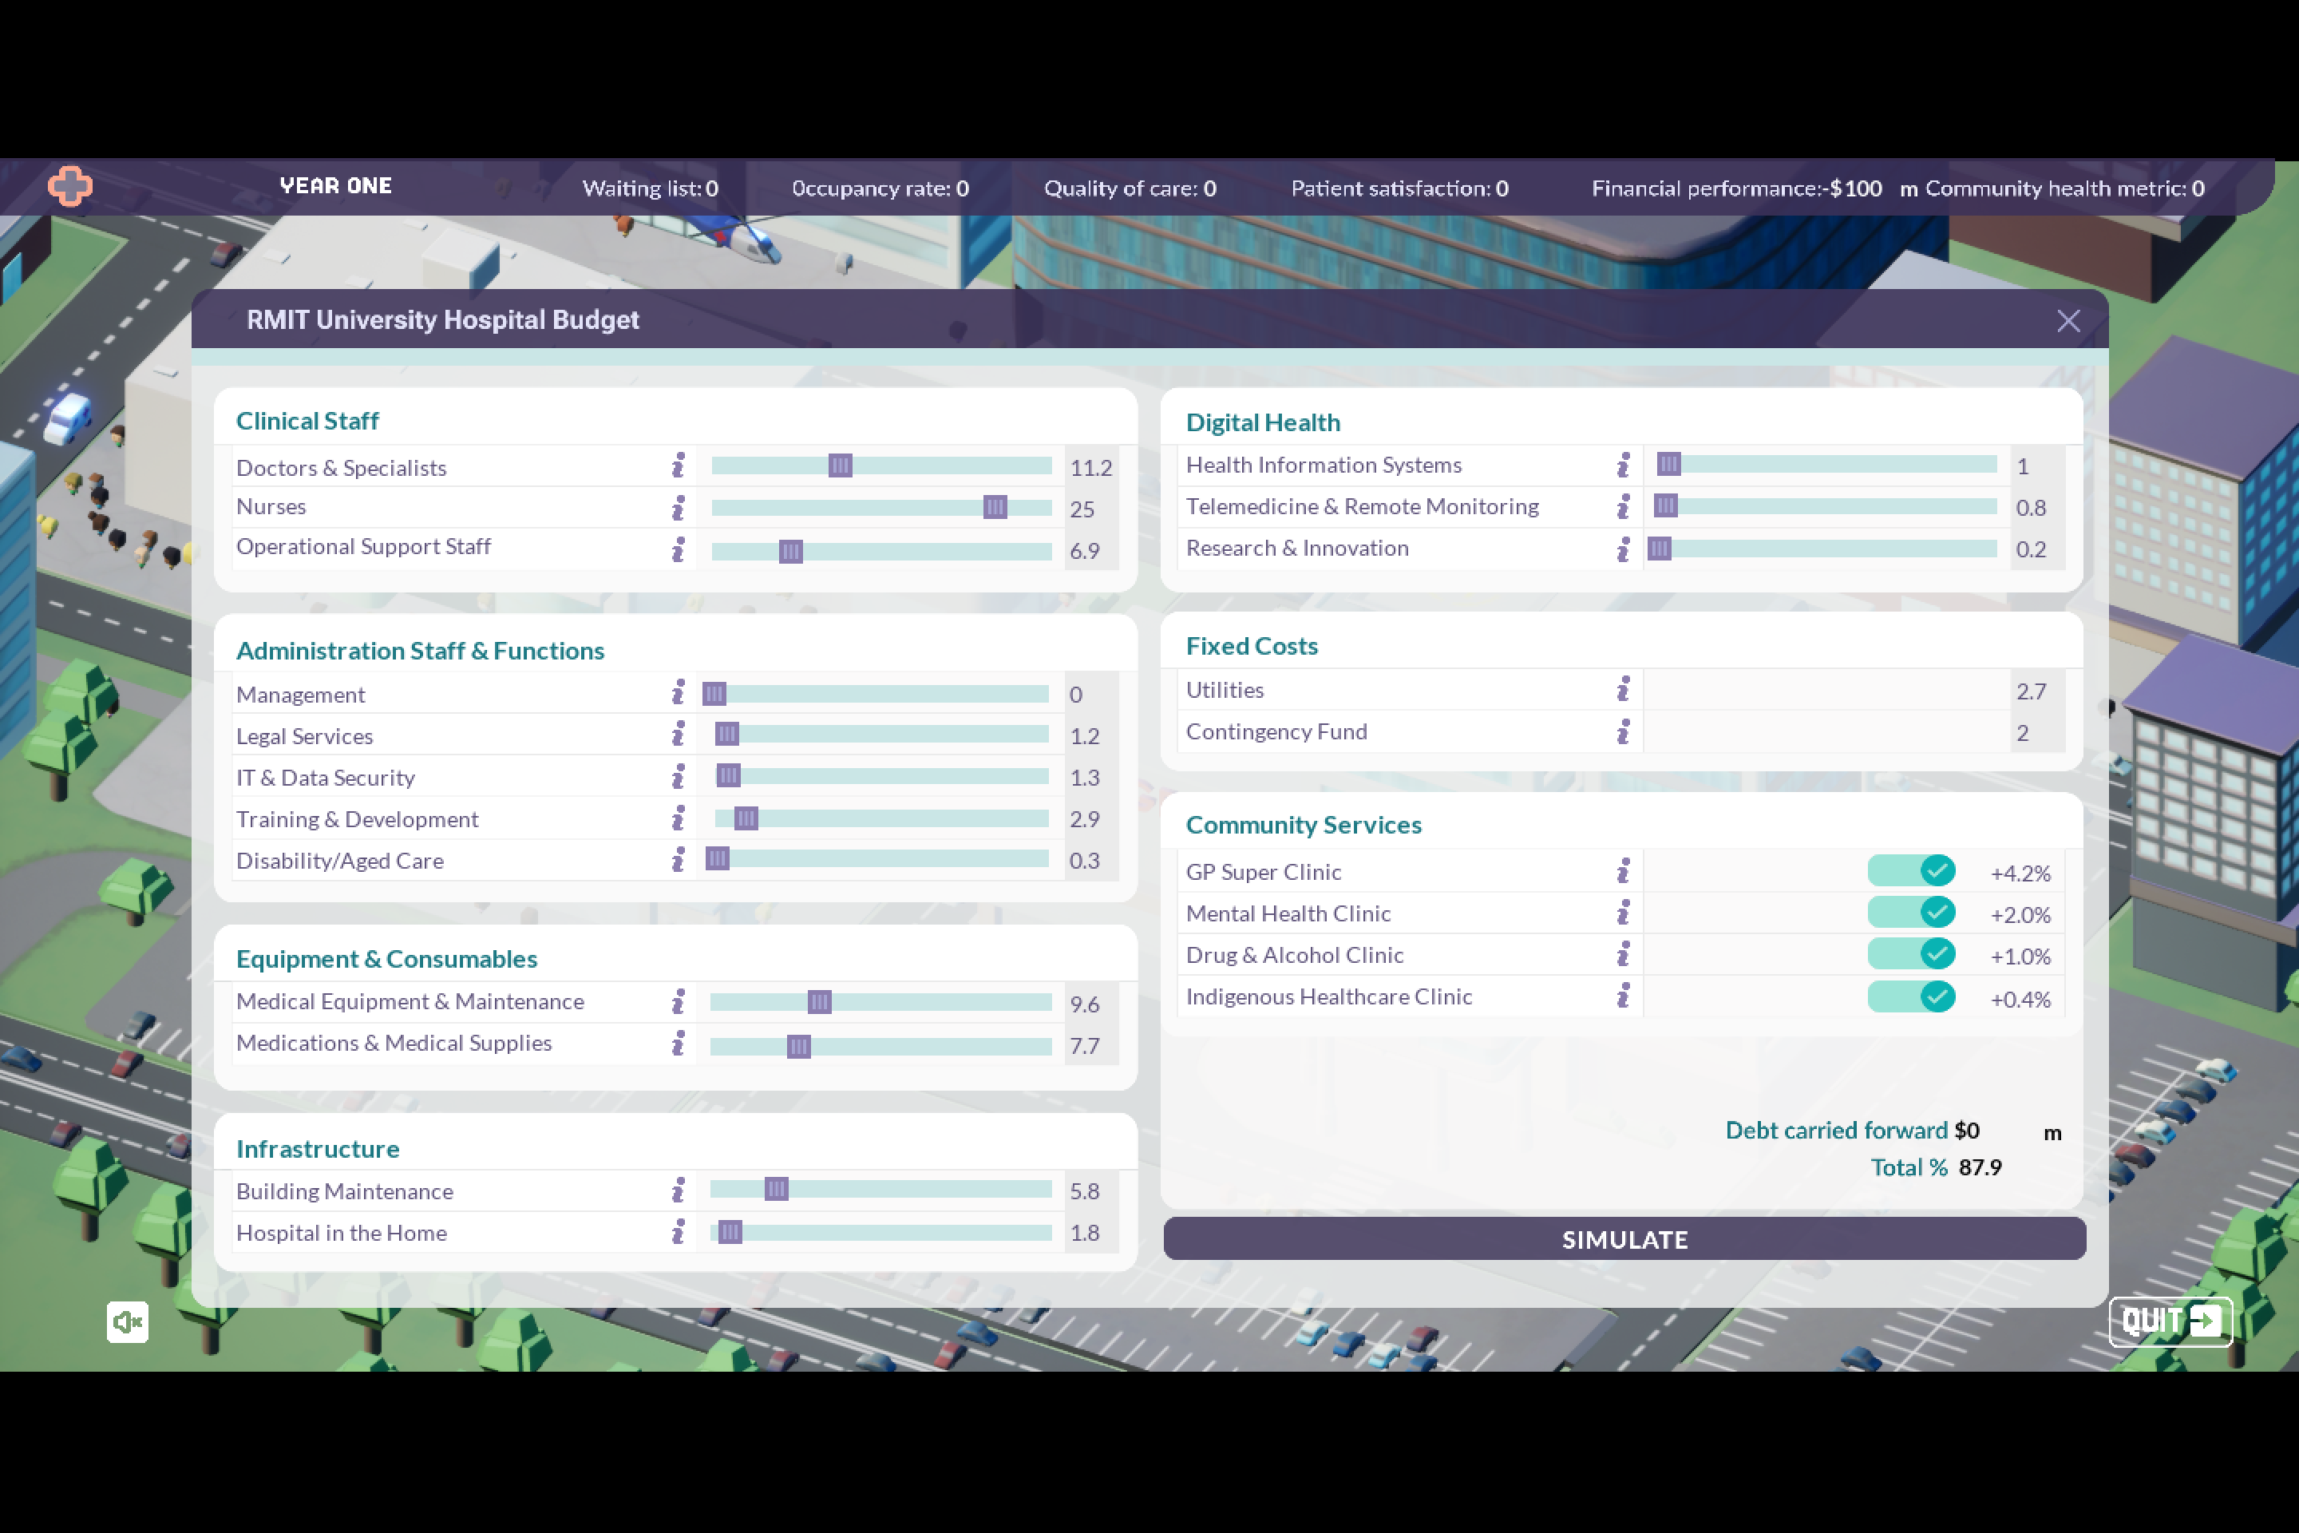The height and width of the screenshot is (1533, 2299).
Task: Toggle the Indigenous Healthcare Clinic switch
Action: [1911, 996]
